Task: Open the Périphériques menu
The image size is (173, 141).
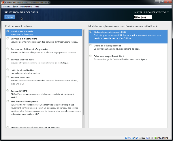Action: [x=26, y=7]
